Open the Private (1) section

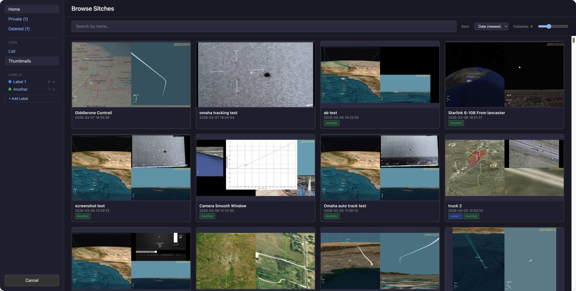tap(18, 19)
